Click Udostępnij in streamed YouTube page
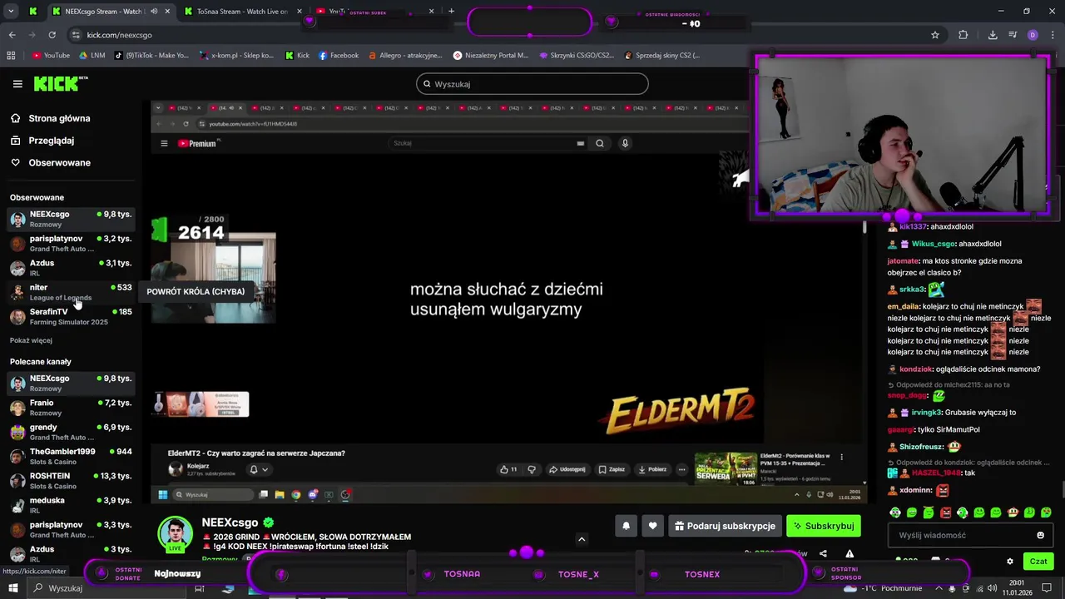The height and width of the screenshot is (599, 1065). (x=567, y=469)
